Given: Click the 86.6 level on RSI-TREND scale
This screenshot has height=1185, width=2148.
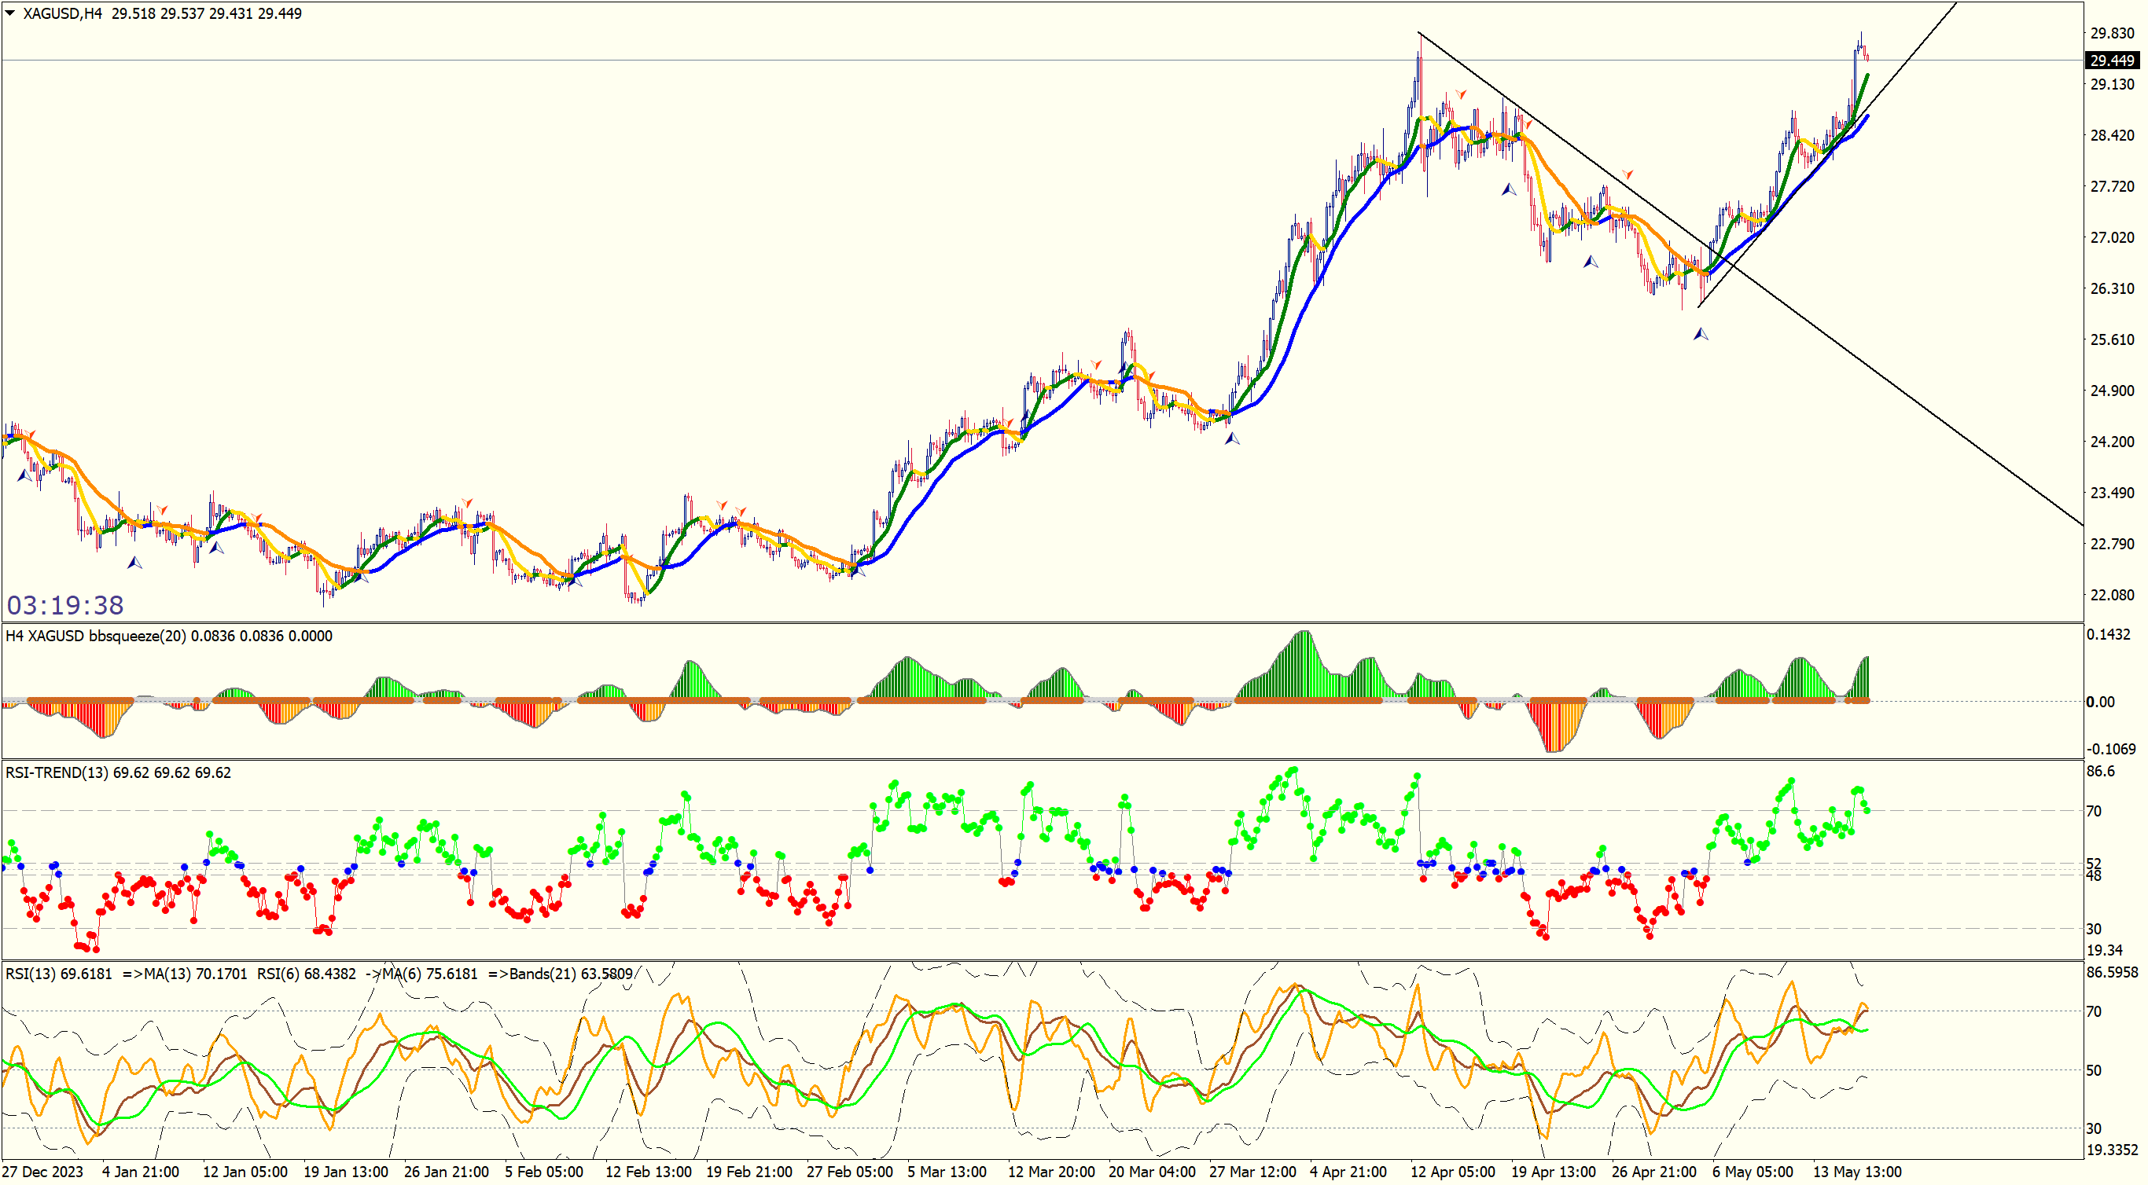Looking at the screenshot, I should [x=2099, y=771].
